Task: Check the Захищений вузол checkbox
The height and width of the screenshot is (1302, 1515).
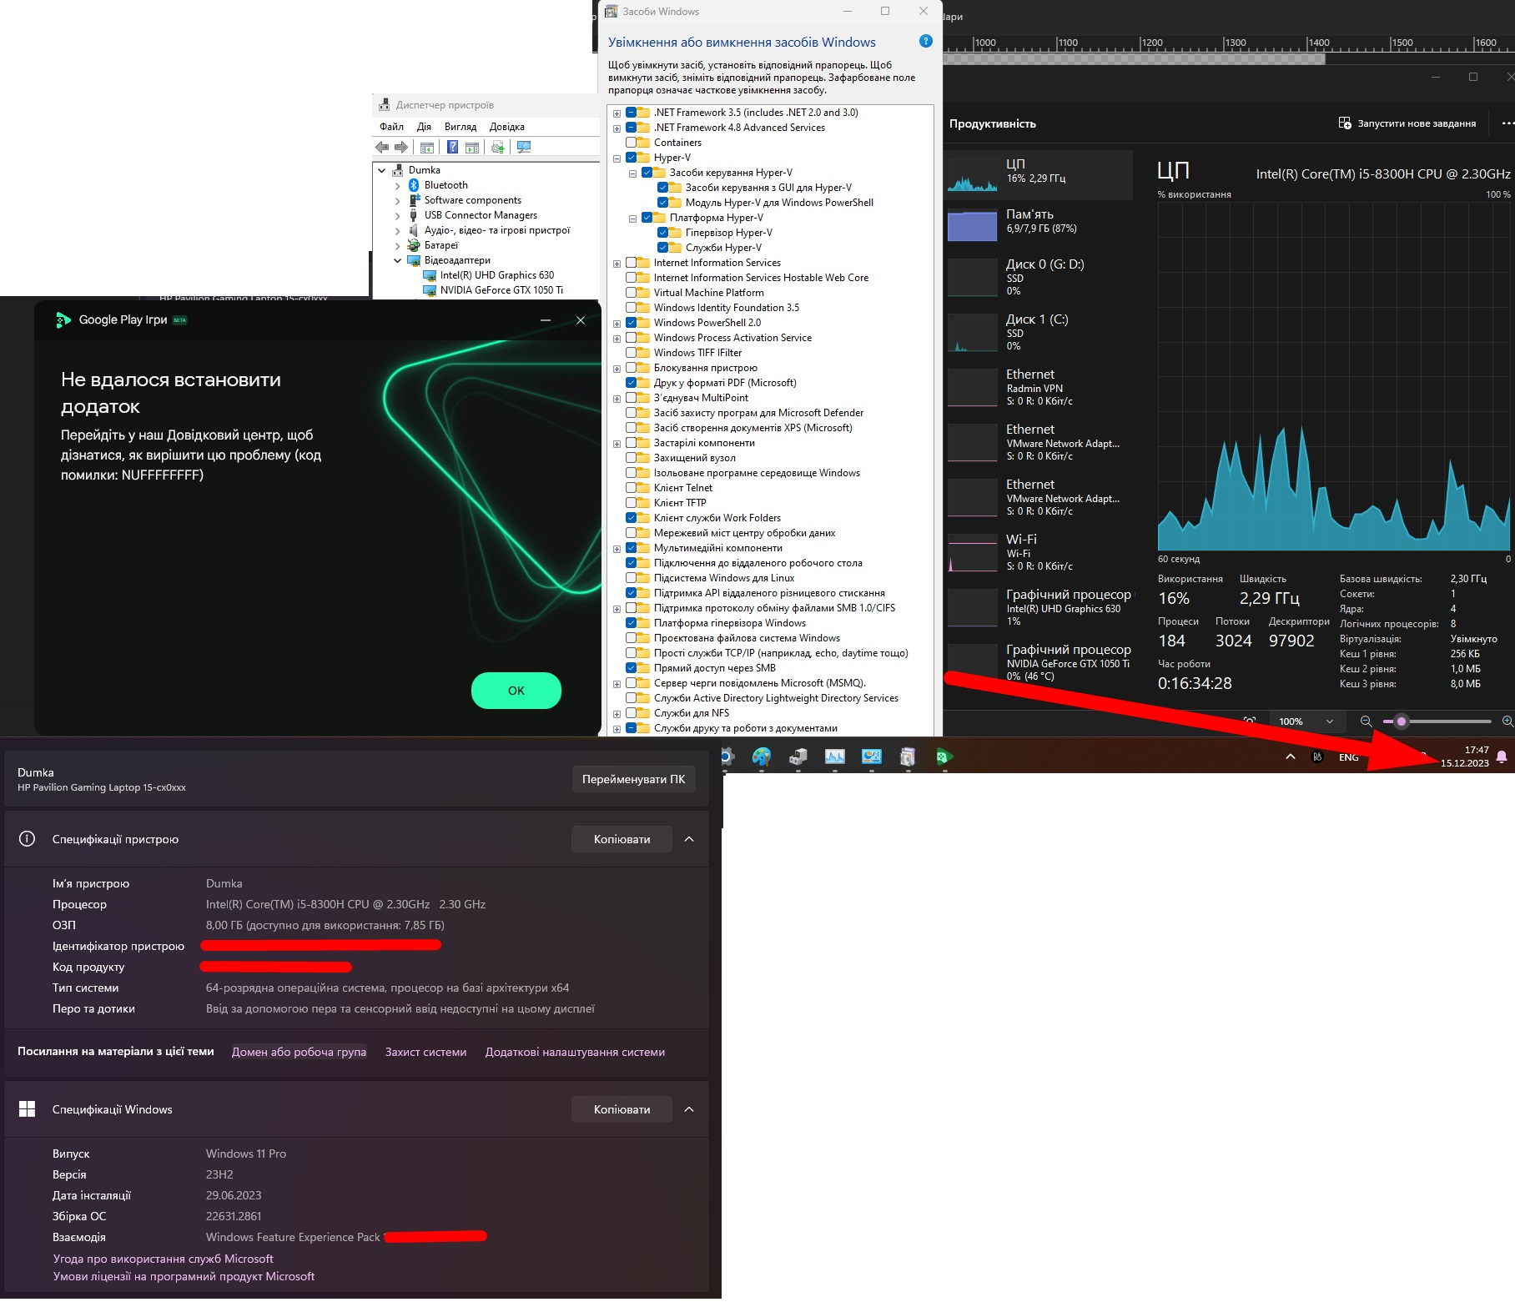Action: (632, 458)
